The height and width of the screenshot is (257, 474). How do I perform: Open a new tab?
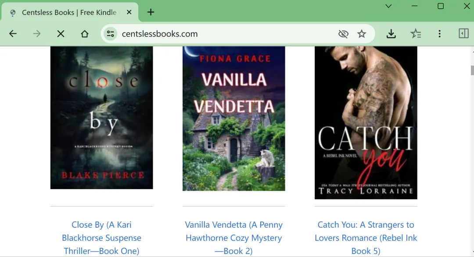coord(151,12)
